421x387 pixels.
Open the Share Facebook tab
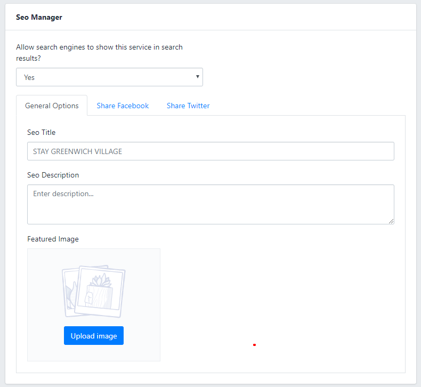(x=123, y=106)
